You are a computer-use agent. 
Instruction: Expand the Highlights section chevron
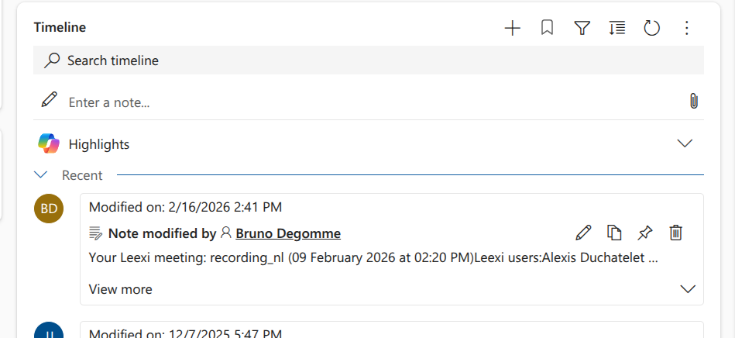[685, 143]
